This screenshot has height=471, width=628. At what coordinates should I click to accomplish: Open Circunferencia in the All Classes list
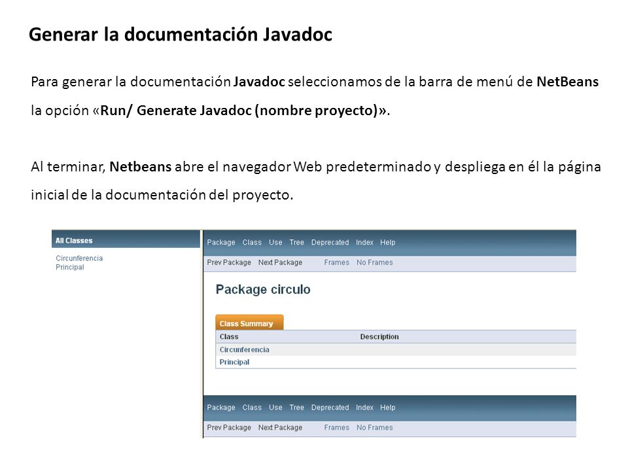79,258
